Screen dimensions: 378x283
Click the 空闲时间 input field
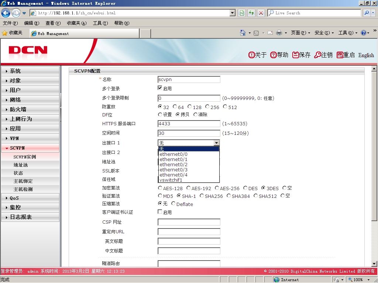[189, 133]
